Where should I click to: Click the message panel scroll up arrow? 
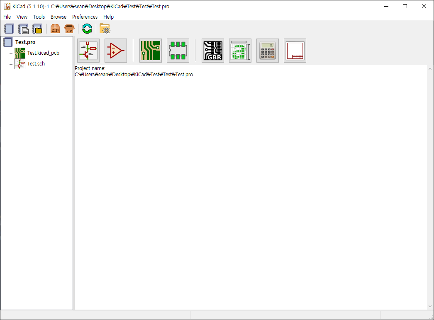430,68
